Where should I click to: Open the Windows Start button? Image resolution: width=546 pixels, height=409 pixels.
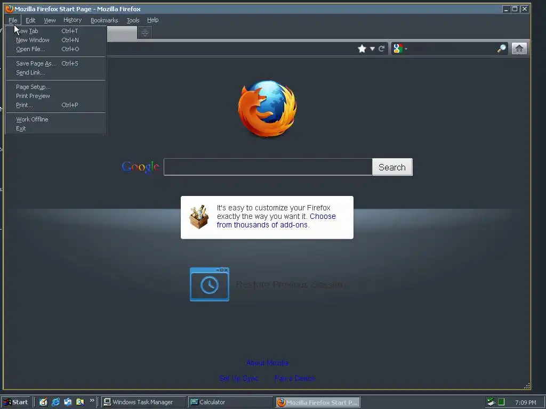click(x=15, y=402)
